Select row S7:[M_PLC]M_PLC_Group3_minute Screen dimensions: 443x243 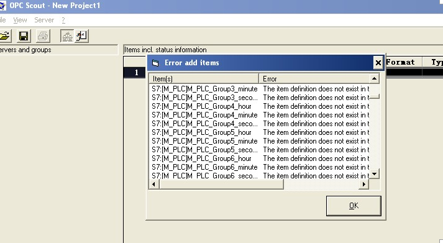pos(259,89)
